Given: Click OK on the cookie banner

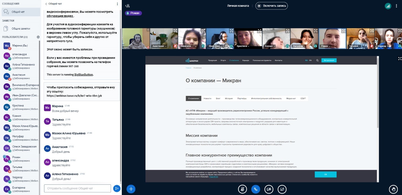Looking at the screenshot, I should pos(326,174).
